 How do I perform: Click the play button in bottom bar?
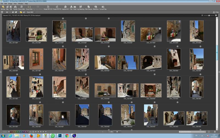[117, 132]
